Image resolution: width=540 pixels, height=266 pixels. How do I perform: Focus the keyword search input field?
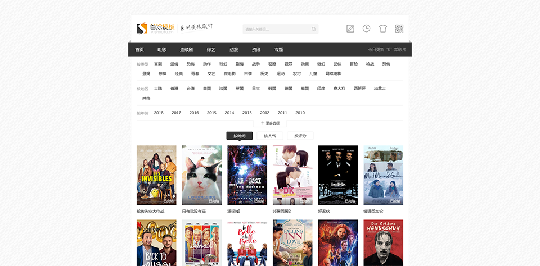(x=281, y=29)
